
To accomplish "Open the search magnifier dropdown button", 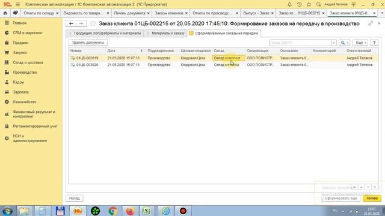I will 344,43.
